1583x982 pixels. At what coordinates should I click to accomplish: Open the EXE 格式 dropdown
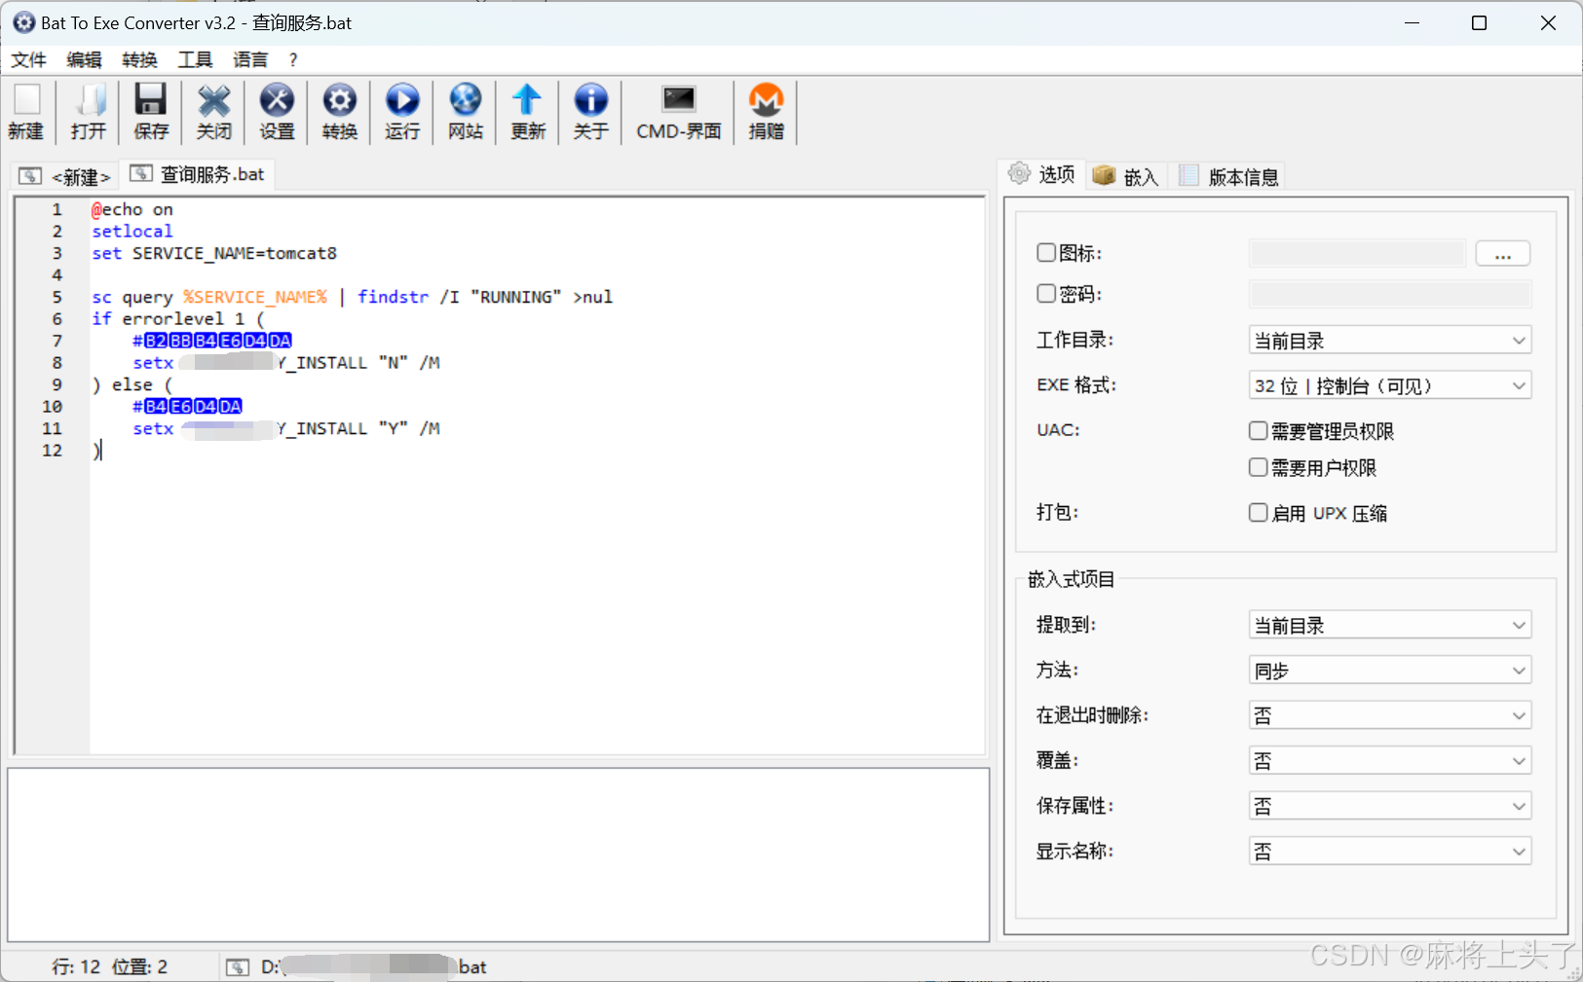pyautogui.click(x=1390, y=385)
